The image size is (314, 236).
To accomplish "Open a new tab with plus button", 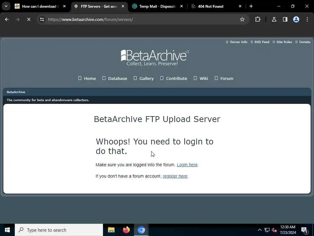I will (251, 6).
